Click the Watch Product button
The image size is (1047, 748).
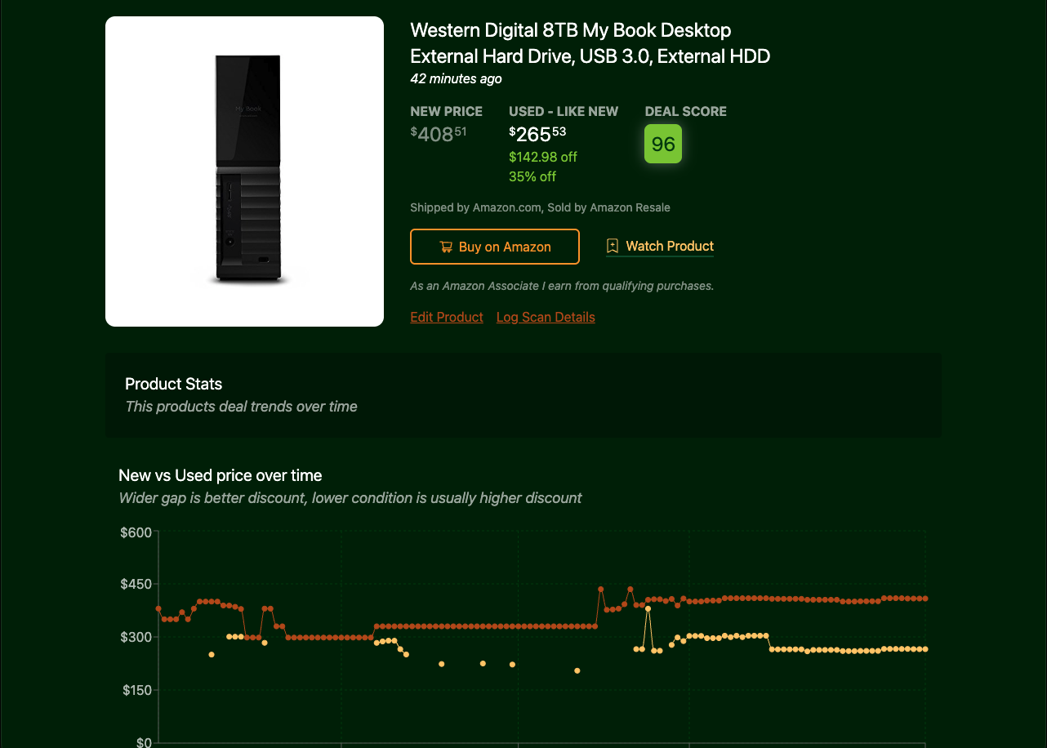660,246
